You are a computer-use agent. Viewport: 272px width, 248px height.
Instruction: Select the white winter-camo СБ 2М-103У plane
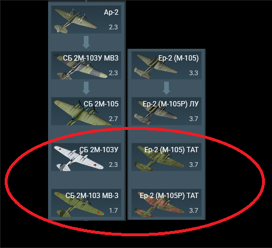(79, 158)
